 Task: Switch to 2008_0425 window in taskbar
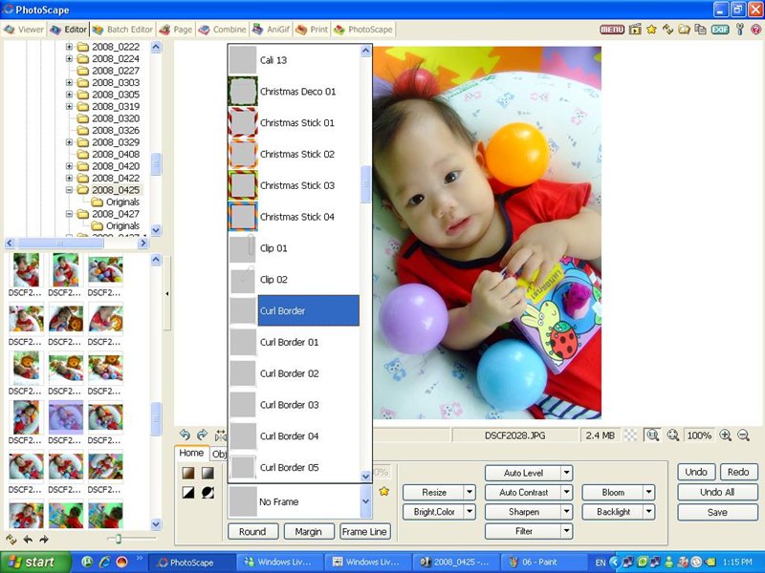pos(456,562)
